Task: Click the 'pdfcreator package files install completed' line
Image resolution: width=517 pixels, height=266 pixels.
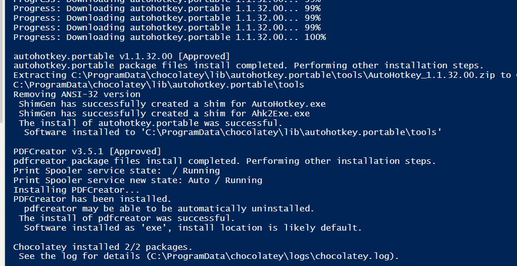Action: 224,161
